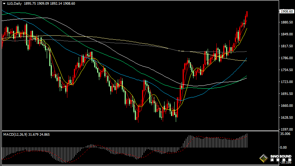Click the 1880.50 price axis label
295x166 pixels.
(287, 22)
